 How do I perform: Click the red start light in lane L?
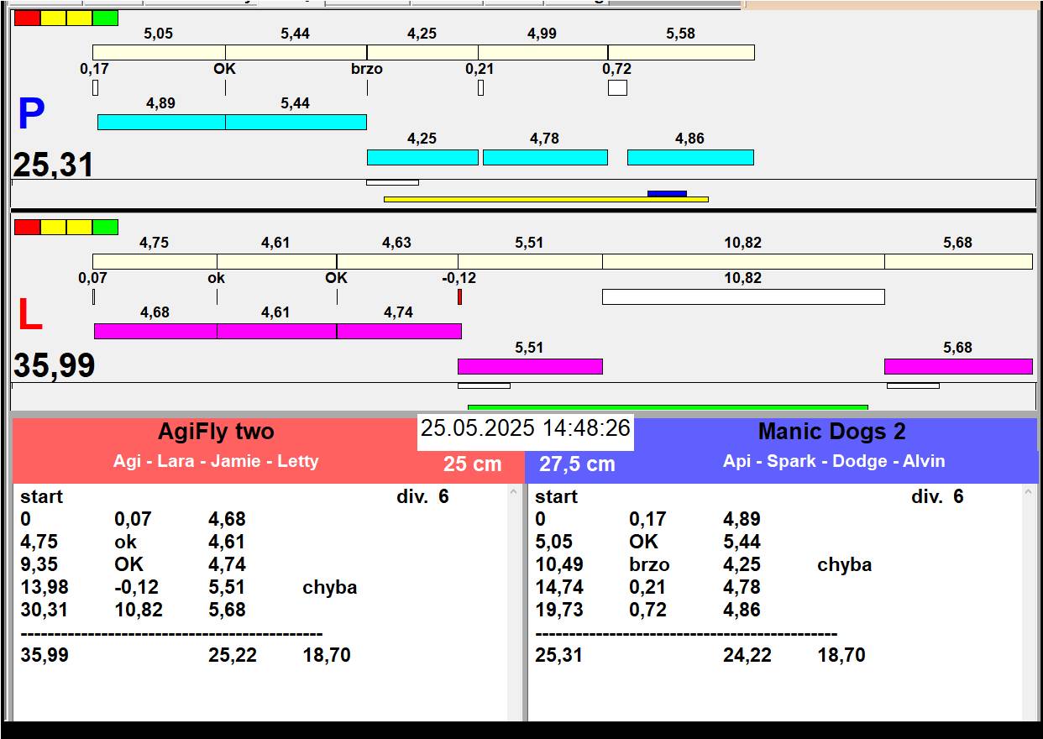[28, 227]
